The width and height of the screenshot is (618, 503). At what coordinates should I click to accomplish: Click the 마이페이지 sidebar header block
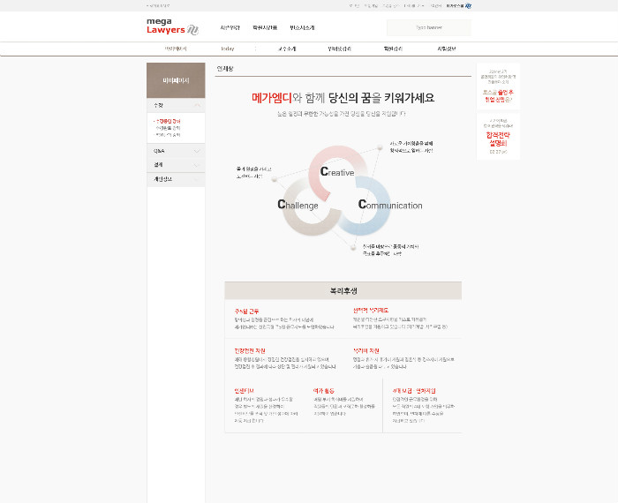tap(176, 80)
